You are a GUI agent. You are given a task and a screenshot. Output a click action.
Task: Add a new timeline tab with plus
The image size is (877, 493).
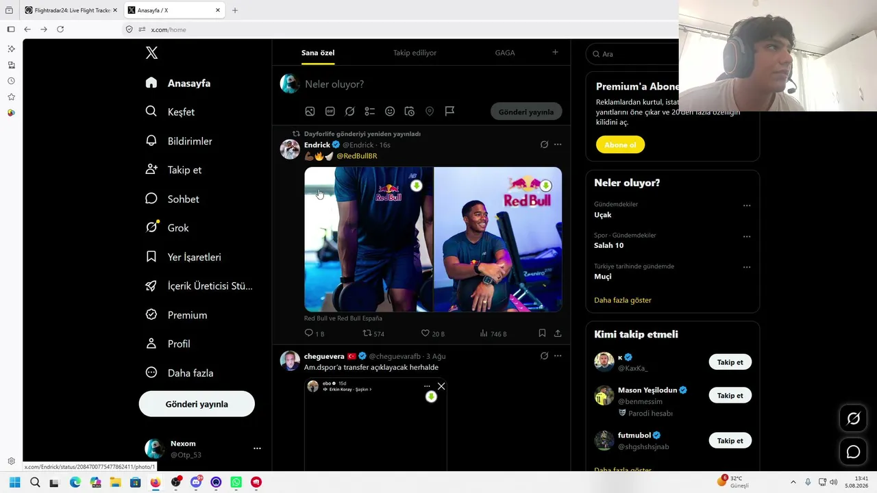(x=555, y=52)
